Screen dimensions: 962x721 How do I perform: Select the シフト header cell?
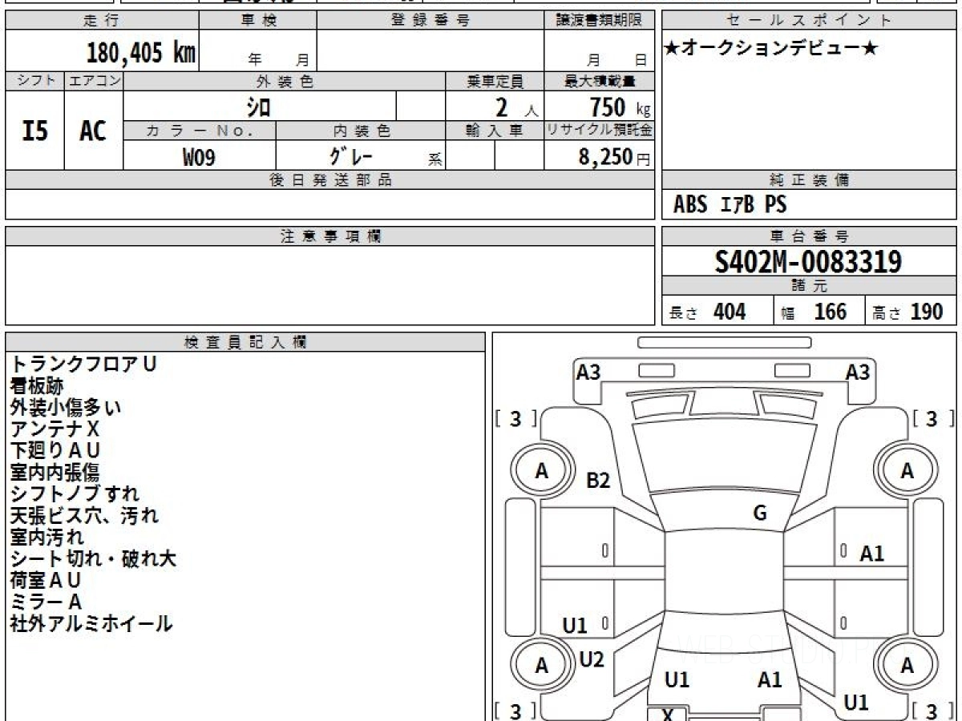(34, 81)
